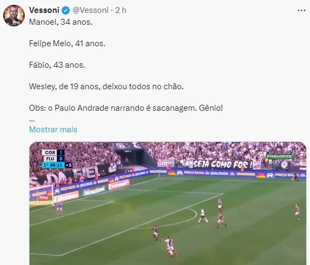Click the line 'Fábio, 43 anos.'
The height and width of the screenshot is (265, 310).
click(x=57, y=65)
